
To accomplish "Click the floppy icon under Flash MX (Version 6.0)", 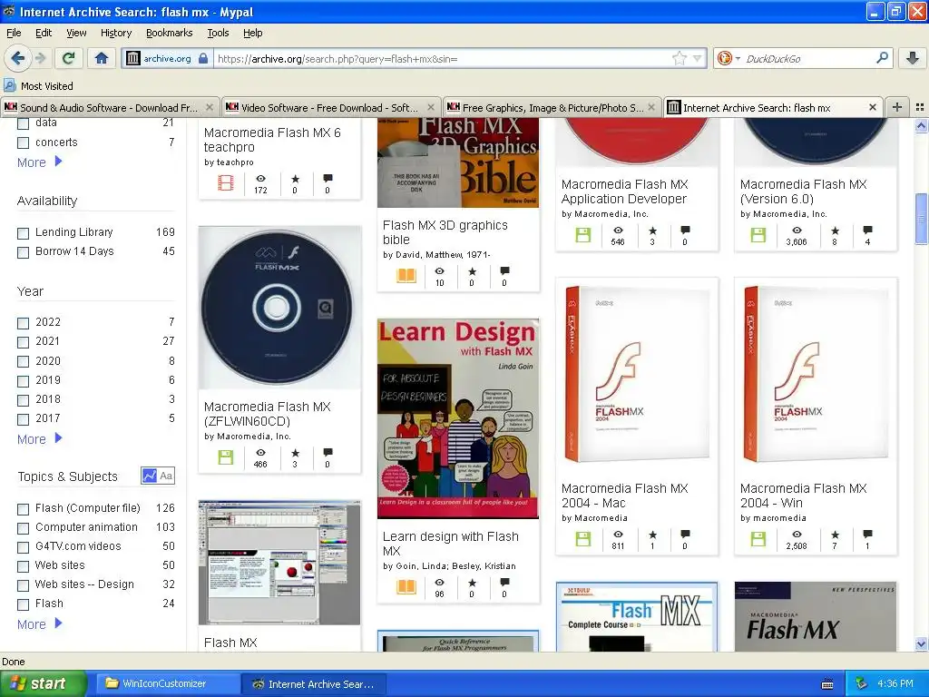I will click(758, 235).
